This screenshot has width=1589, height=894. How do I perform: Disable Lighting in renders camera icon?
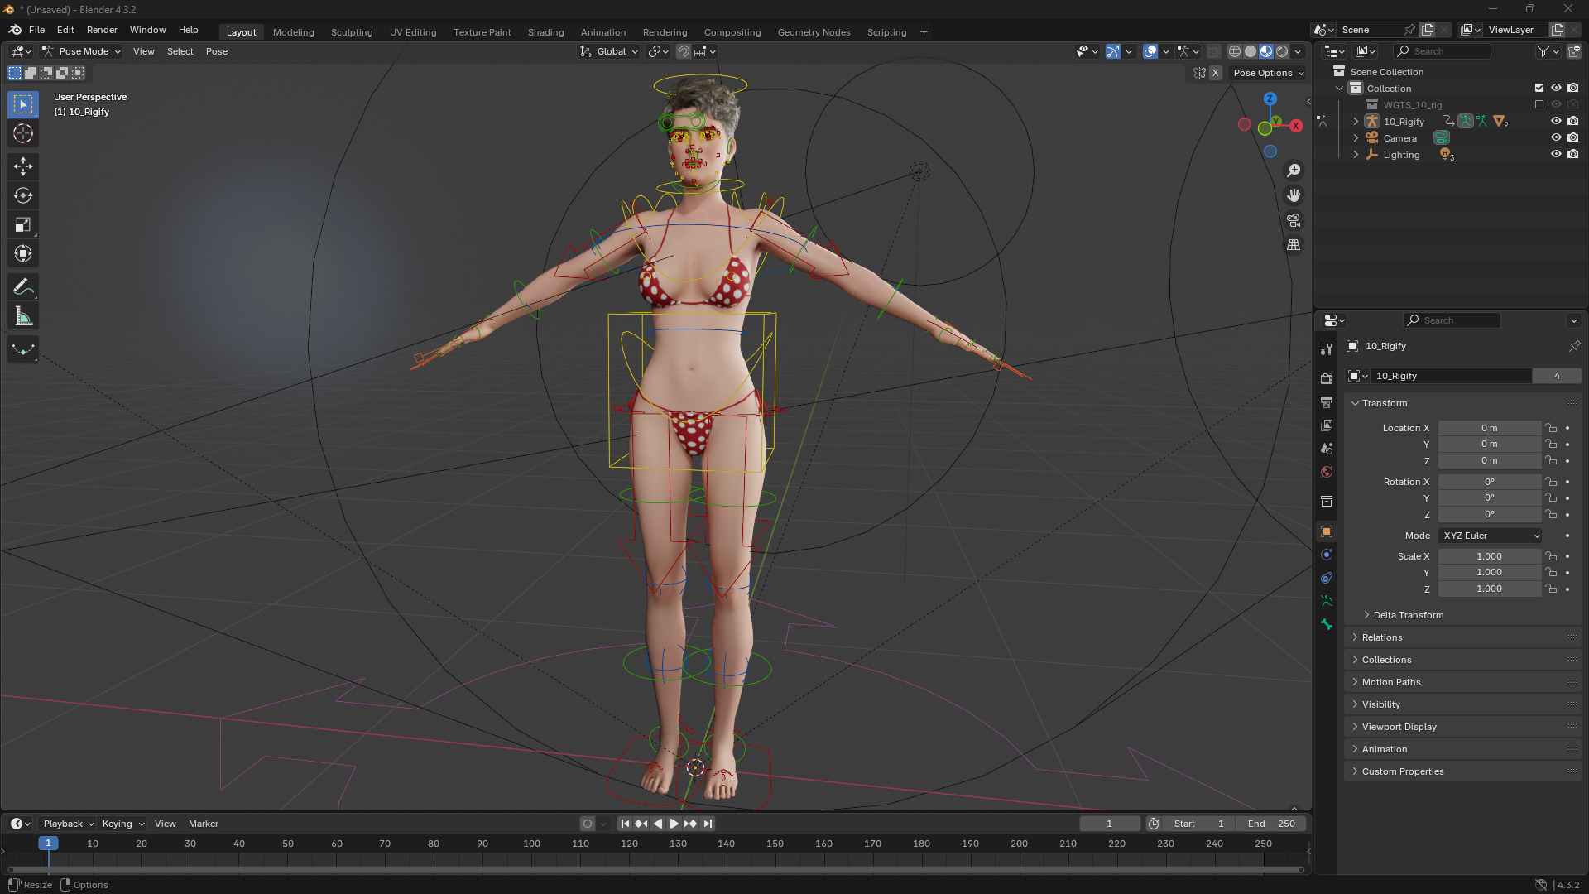click(1573, 154)
